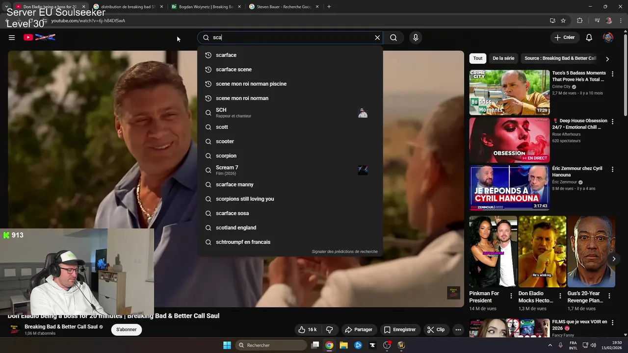Open options for "Gus's 20-Year Revenge Plan"
628x353 pixels.
point(609,296)
